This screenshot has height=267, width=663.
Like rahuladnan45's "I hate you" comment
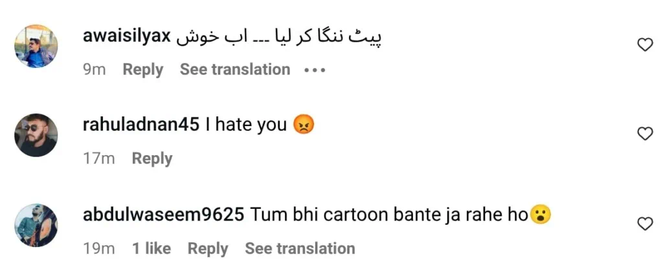645,134
